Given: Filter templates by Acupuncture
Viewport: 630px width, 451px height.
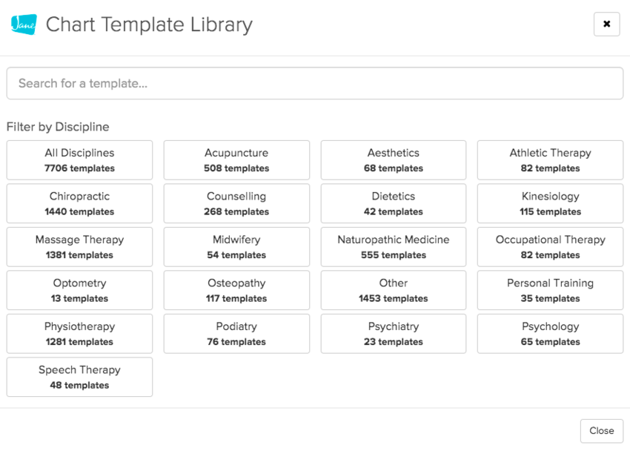Looking at the screenshot, I should [x=236, y=160].
